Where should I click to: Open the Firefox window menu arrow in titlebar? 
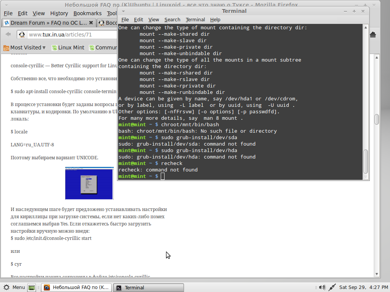point(6,5)
